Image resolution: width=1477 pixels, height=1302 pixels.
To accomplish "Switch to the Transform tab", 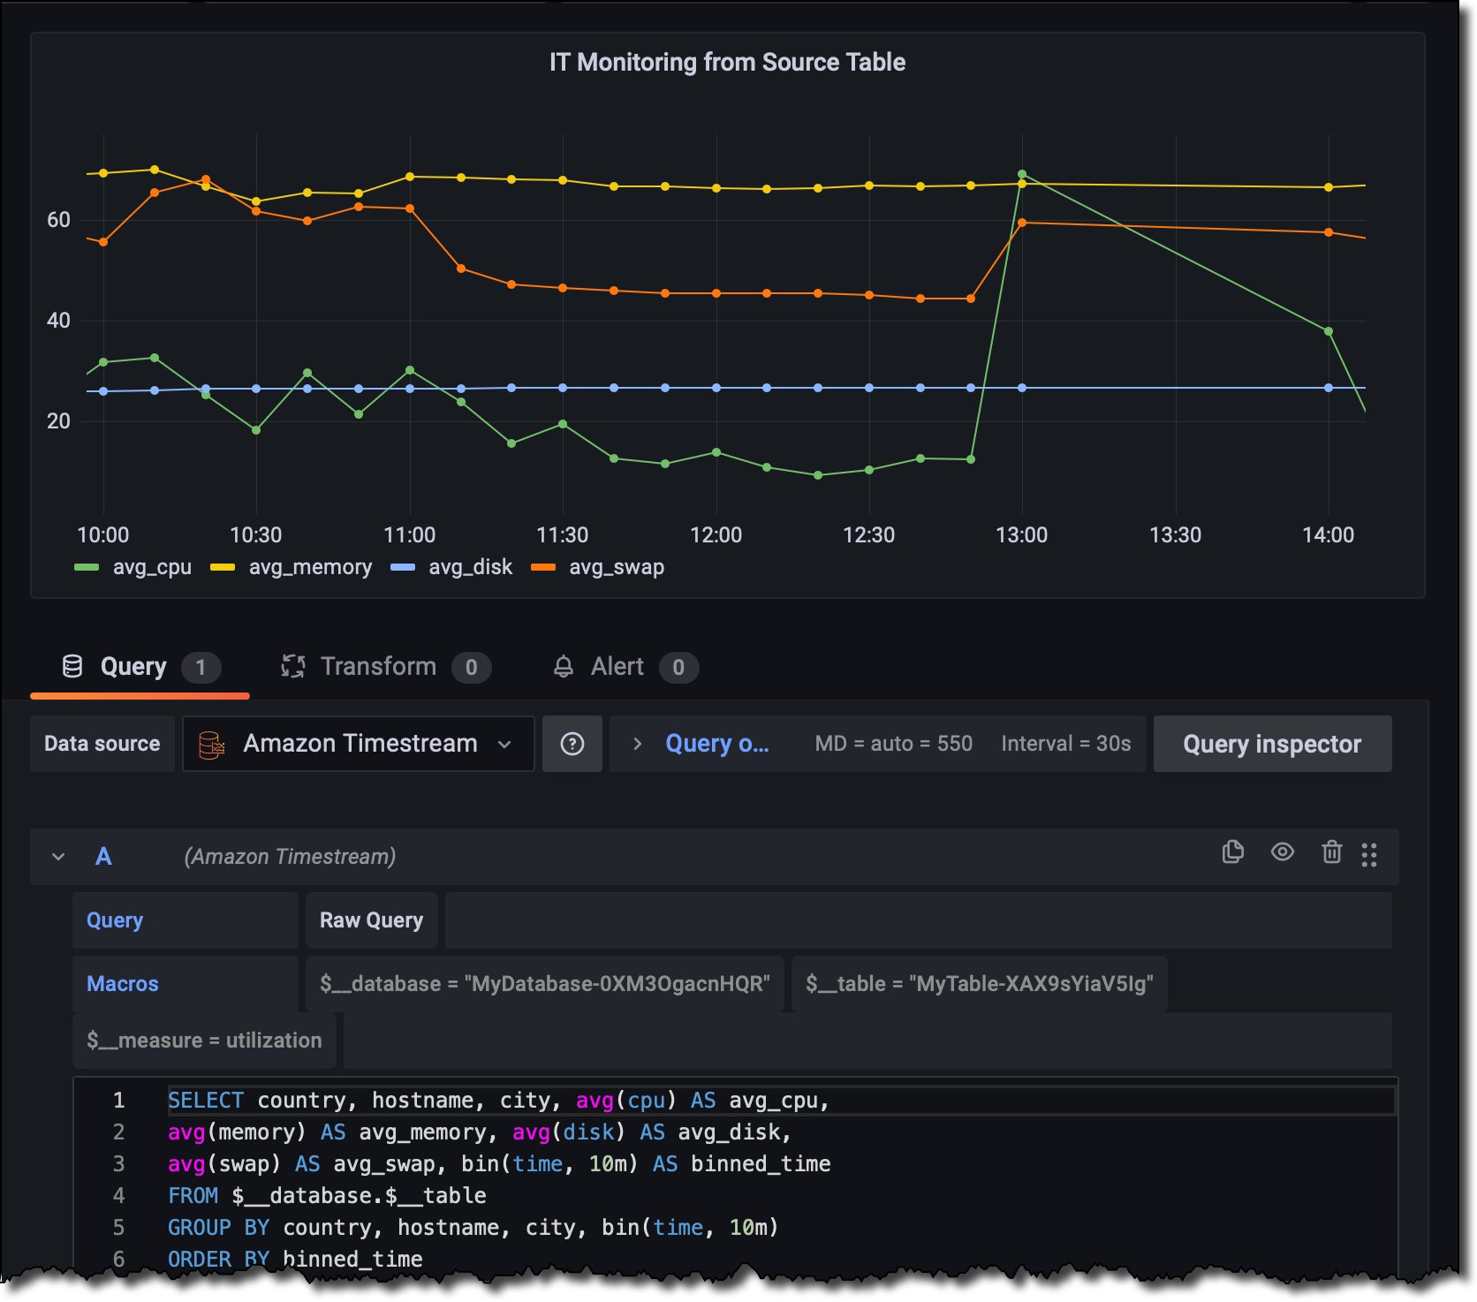I will click(378, 667).
